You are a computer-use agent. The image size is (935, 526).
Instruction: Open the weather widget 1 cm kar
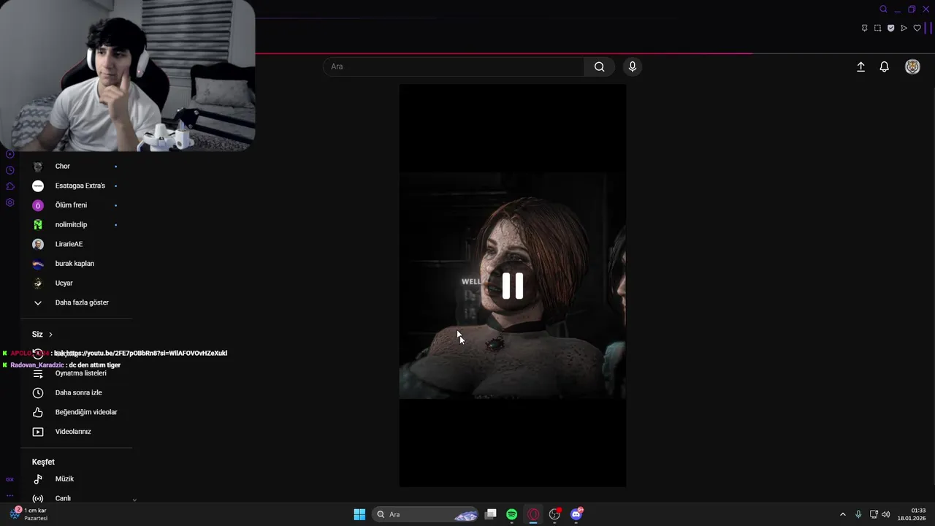(29, 514)
